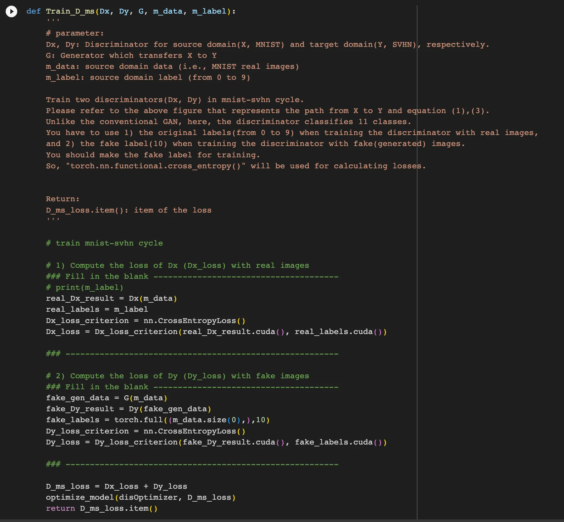The image size is (564, 522).
Task: Click the Dx_loss_criterion CrossEntropyLoss assignment line
Action: [146, 321]
